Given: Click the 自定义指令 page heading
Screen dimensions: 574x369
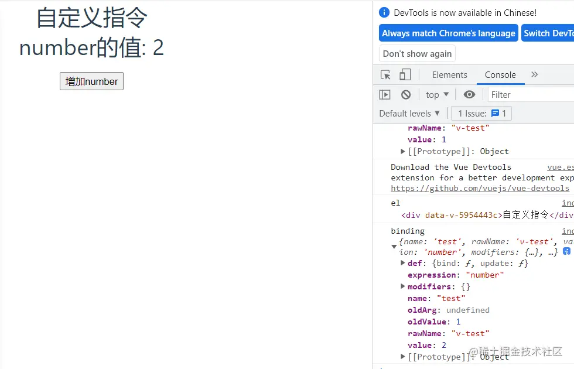Looking at the screenshot, I should click(91, 18).
